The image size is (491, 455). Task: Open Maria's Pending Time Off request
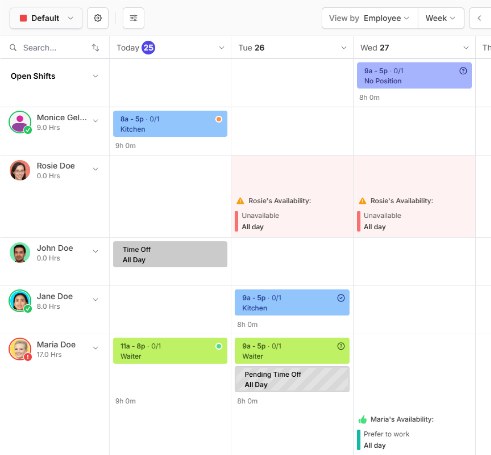(292, 379)
